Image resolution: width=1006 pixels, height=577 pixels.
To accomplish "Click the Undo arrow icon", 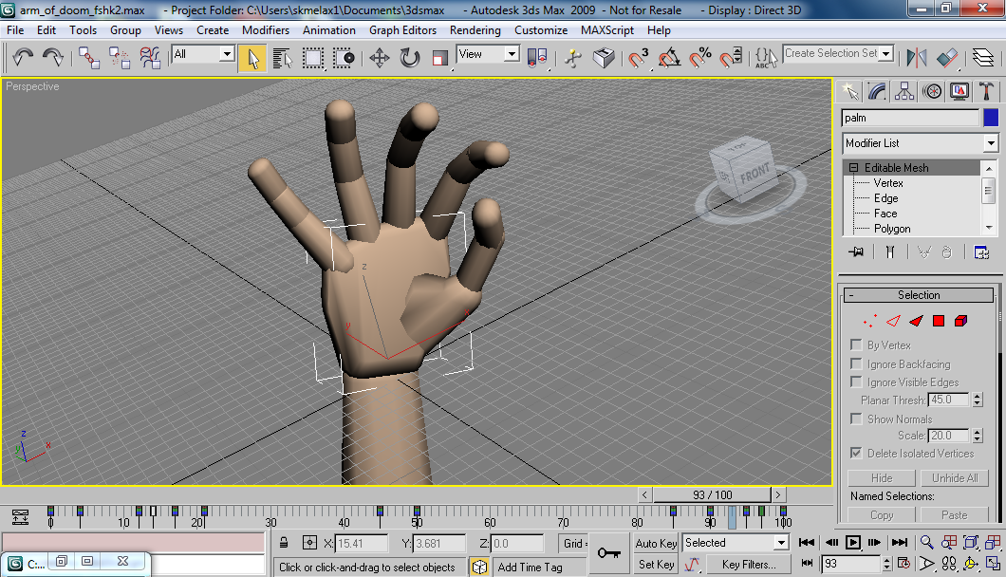I will (24, 58).
